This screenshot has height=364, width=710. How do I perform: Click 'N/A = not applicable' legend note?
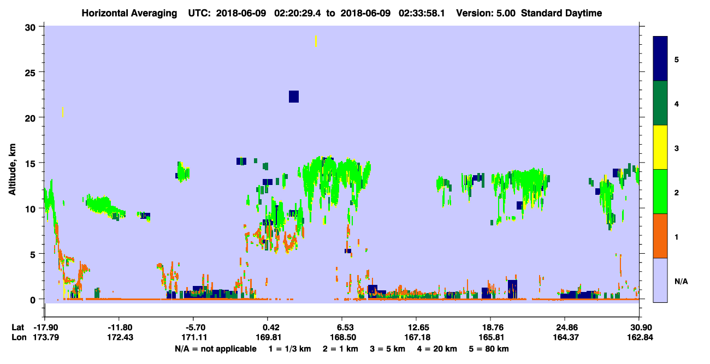215,349
